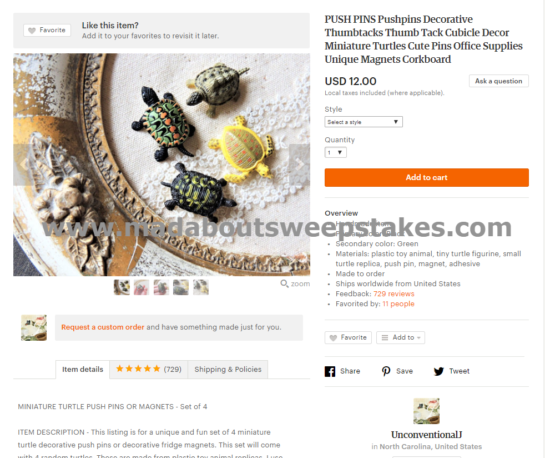Click the Add to cart button
Viewport: 545px width, 458px height.
click(426, 177)
